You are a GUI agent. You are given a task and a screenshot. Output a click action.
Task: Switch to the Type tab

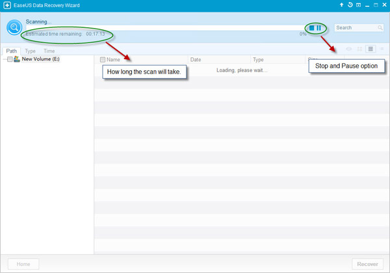[30, 51]
